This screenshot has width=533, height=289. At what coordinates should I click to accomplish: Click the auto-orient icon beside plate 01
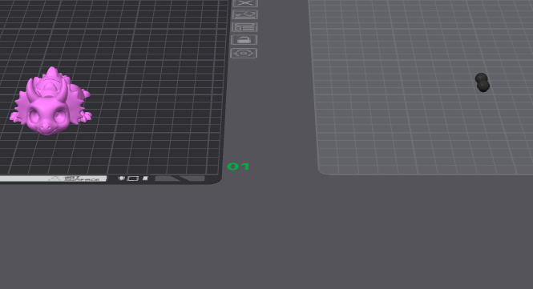point(244,14)
